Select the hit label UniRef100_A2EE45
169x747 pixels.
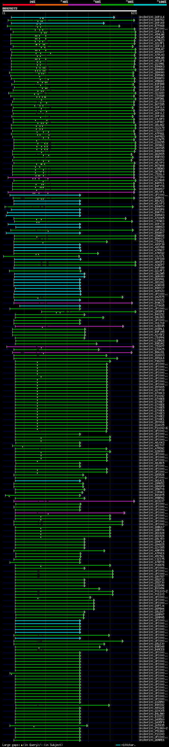tap(152, 326)
